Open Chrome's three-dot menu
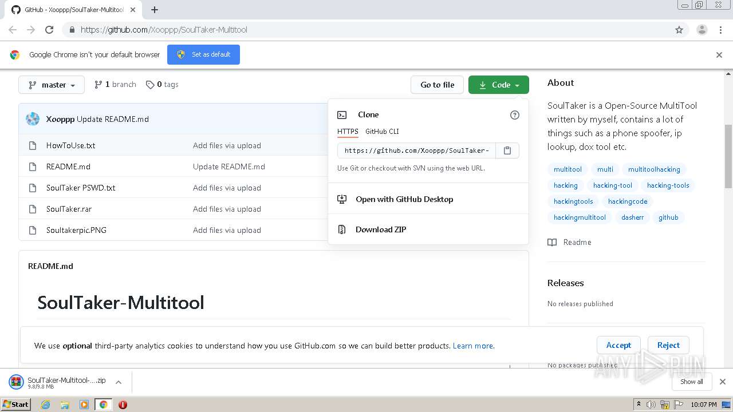The width and height of the screenshot is (733, 412). 720,30
